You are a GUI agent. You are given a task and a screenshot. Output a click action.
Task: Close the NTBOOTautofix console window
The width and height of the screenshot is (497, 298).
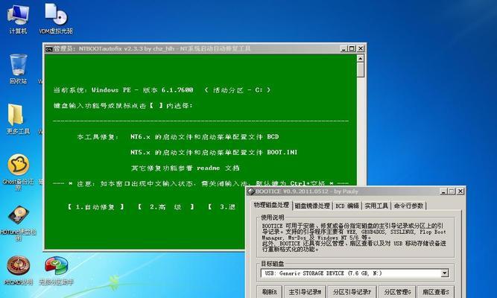361,48
